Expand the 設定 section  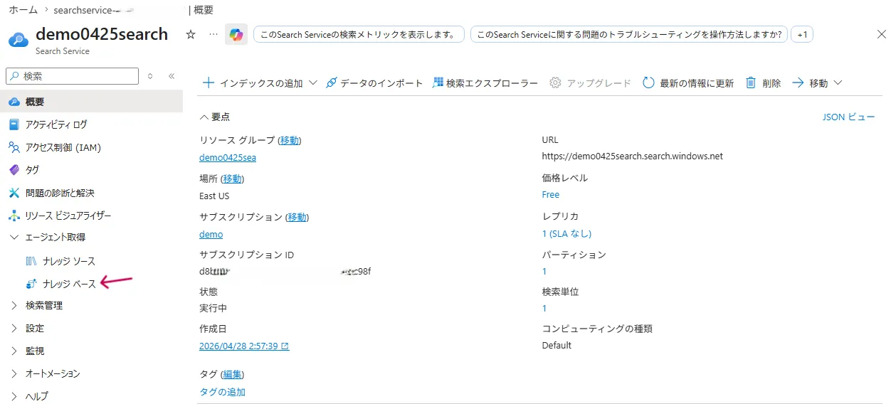[14, 328]
